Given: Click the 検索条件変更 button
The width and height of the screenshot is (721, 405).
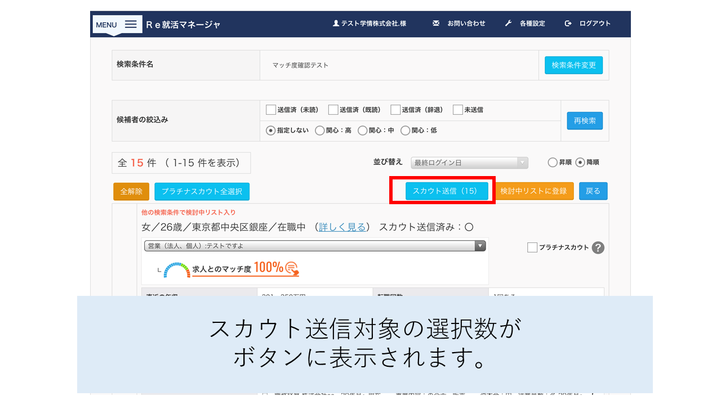Looking at the screenshot, I should point(573,65).
